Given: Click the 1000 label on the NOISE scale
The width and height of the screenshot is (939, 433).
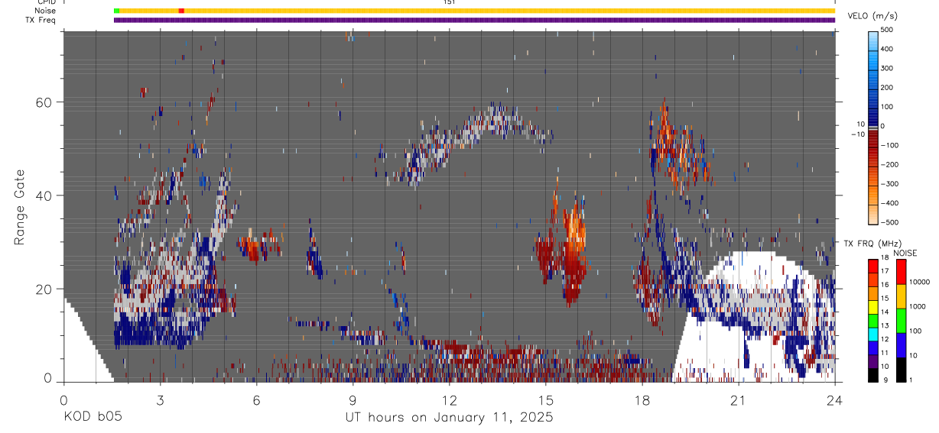Looking at the screenshot, I should click(x=917, y=306).
